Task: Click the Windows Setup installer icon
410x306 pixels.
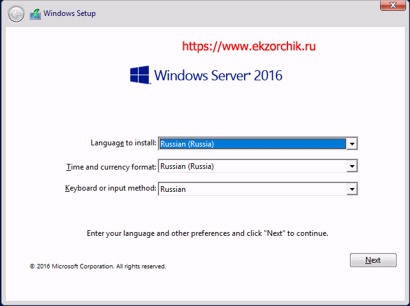Action: coord(35,15)
